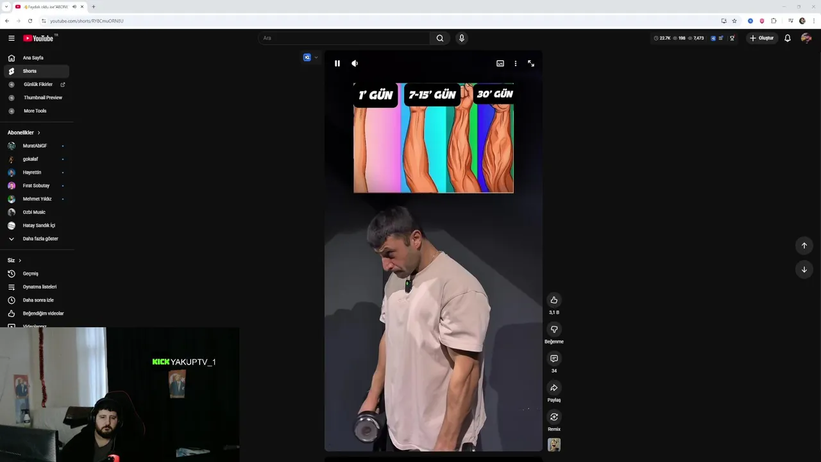
Task: Open Ozbi Music channel subscription
Action: point(37,212)
